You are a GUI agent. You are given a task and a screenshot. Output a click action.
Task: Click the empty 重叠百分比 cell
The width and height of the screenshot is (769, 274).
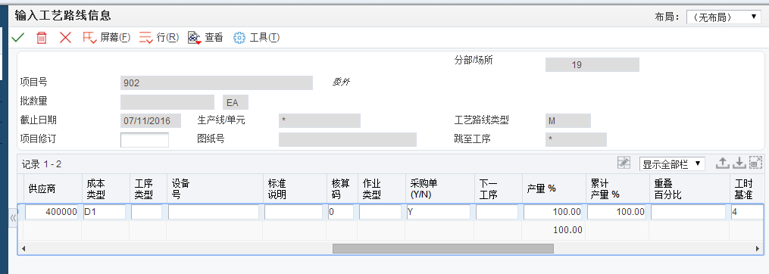coord(688,212)
